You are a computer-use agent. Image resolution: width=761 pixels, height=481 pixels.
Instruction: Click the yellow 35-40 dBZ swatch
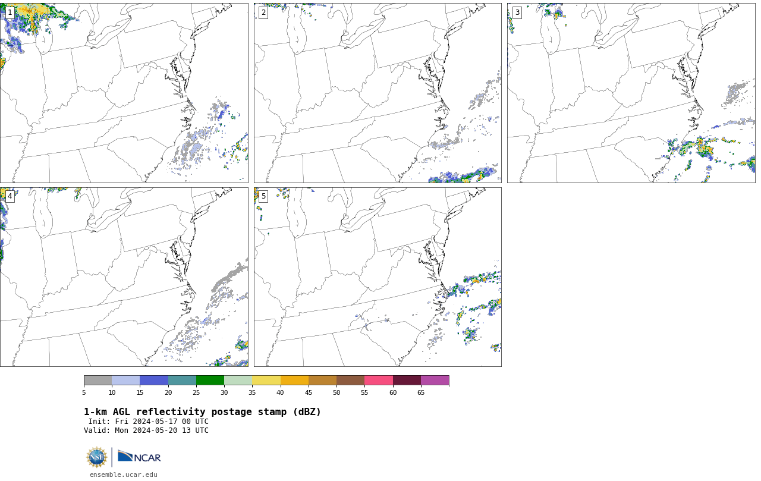[x=266, y=381]
